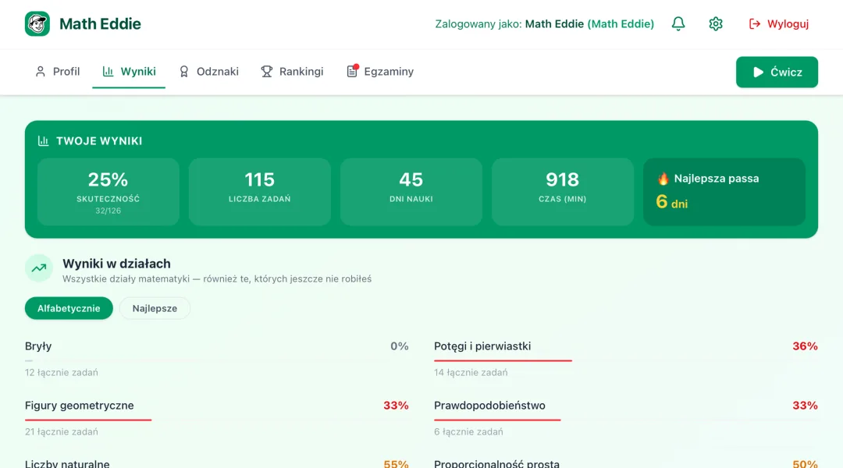Click the Egzaminy document icon

point(351,71)
